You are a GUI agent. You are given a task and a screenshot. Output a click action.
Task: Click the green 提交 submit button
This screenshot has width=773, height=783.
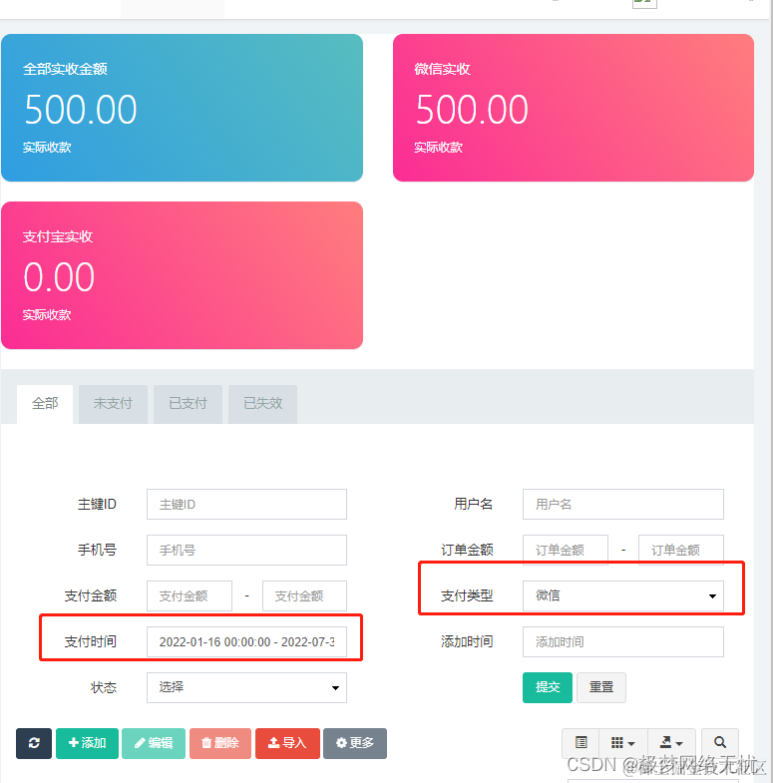click(548, 687)
